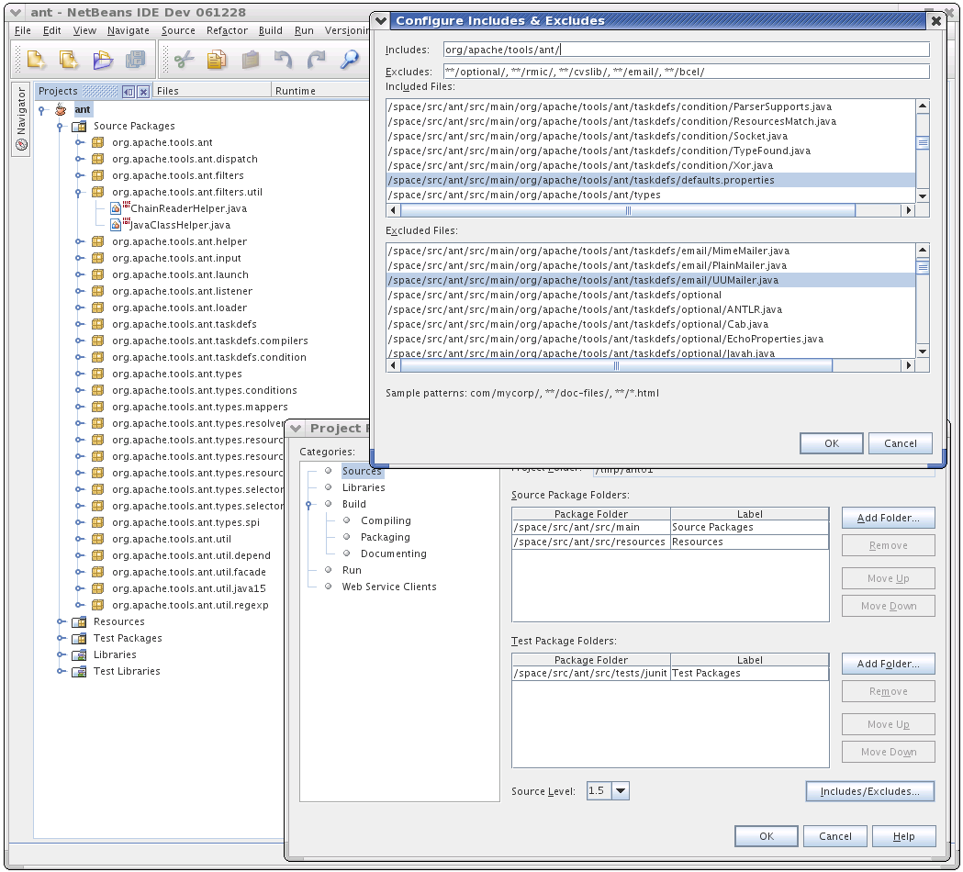
Task: Open the File menu
Action: pos(23,30)
